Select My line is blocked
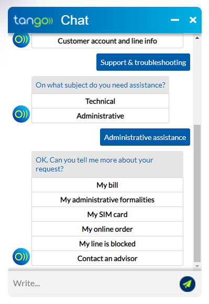 [x=107, y=244]
